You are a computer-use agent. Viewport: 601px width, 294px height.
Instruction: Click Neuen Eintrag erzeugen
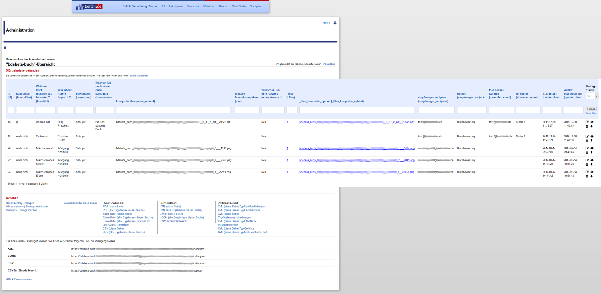[20, 203]
